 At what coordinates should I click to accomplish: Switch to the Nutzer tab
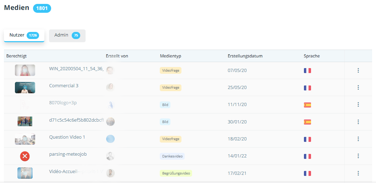pyautogui.click(x=24, y=35)
